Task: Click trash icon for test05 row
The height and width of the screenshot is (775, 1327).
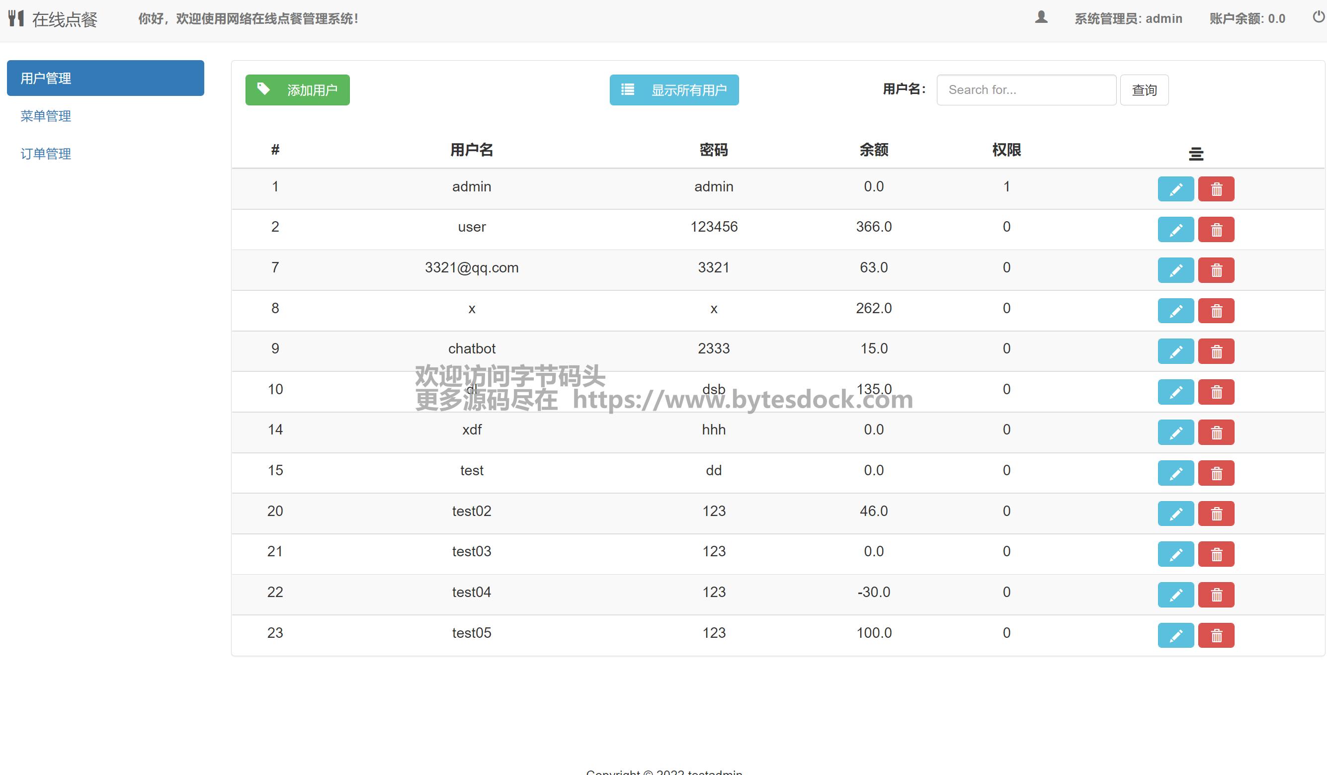Action: (1216, 635)
